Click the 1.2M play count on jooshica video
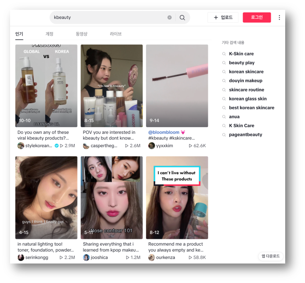Screen dimensions: 305x283 coord(133,258)
